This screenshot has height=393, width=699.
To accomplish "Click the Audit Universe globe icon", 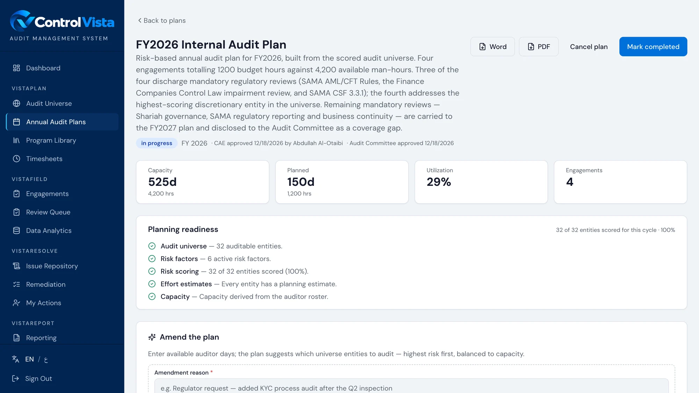I will [16, 103].
